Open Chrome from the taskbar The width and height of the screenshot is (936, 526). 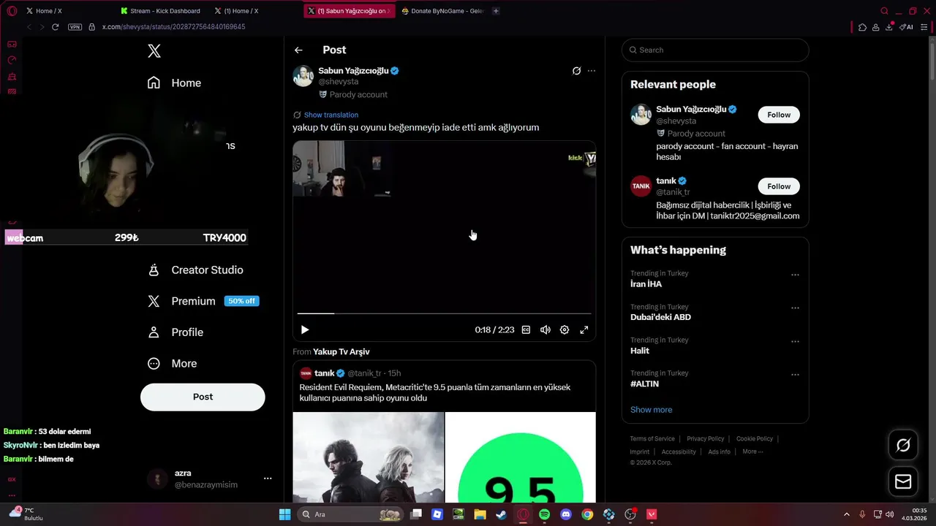click(587, 514)
